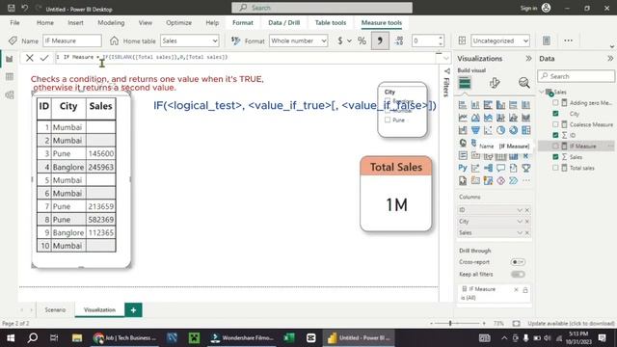Viewport: 617px width, 347px height.
Task: Open the Format visual brush icon
Action: [495, 83]
